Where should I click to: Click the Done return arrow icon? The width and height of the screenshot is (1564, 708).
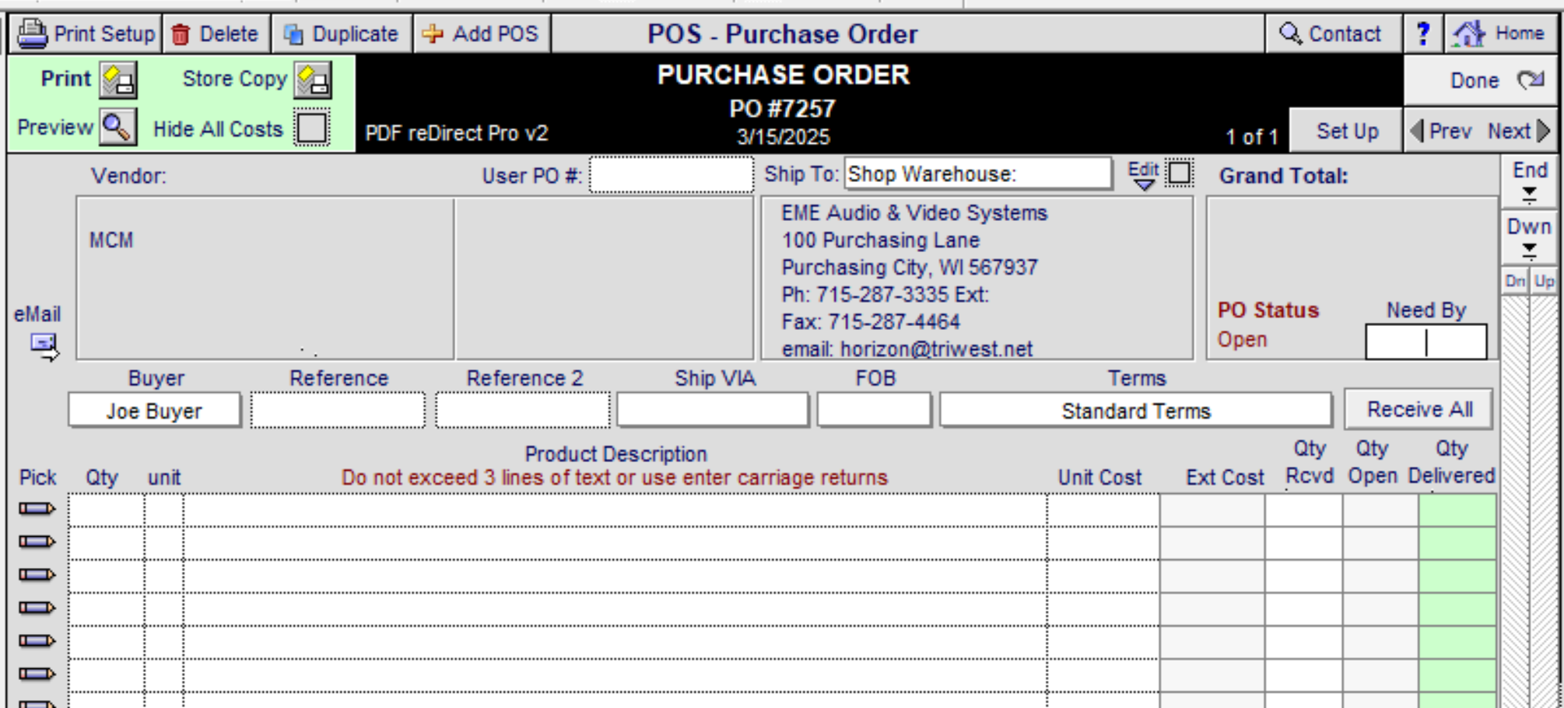click(1531, 79)
